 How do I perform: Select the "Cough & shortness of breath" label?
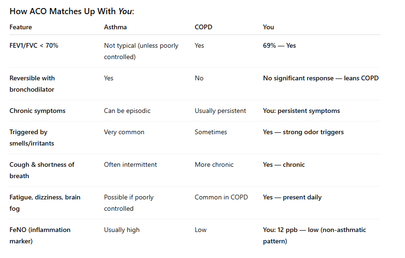coord(42,170)
